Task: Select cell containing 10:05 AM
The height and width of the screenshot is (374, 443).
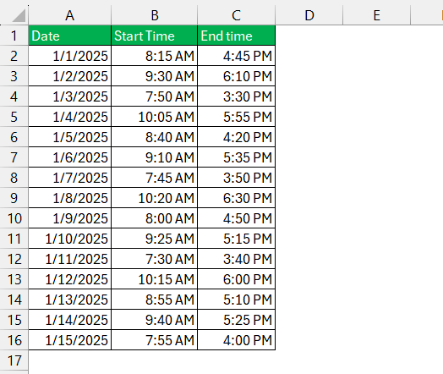Action: 154,117
